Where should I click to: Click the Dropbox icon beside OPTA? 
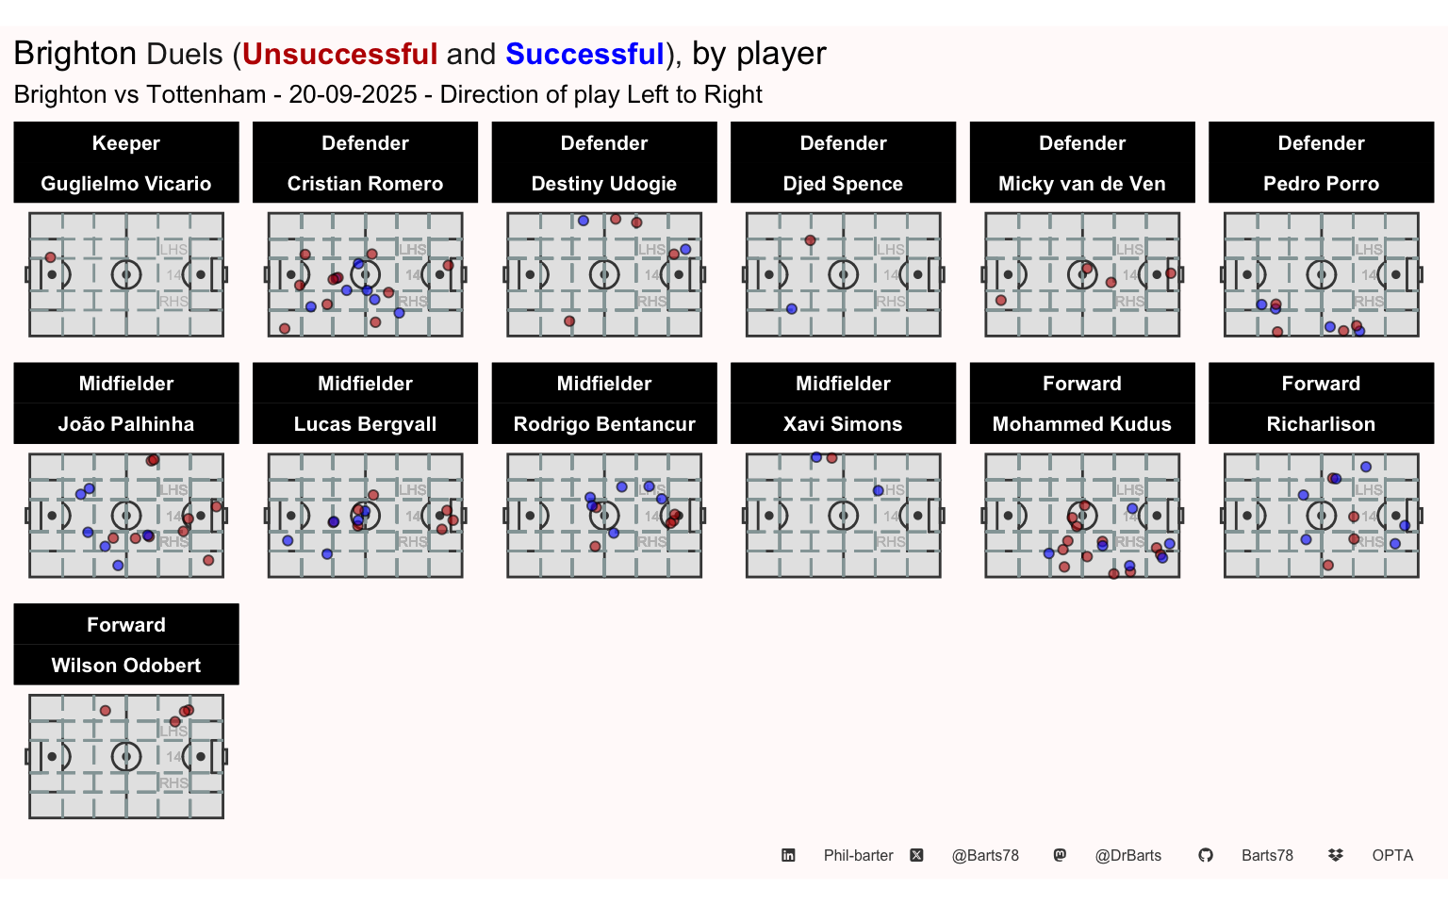tap(1335, 855)
